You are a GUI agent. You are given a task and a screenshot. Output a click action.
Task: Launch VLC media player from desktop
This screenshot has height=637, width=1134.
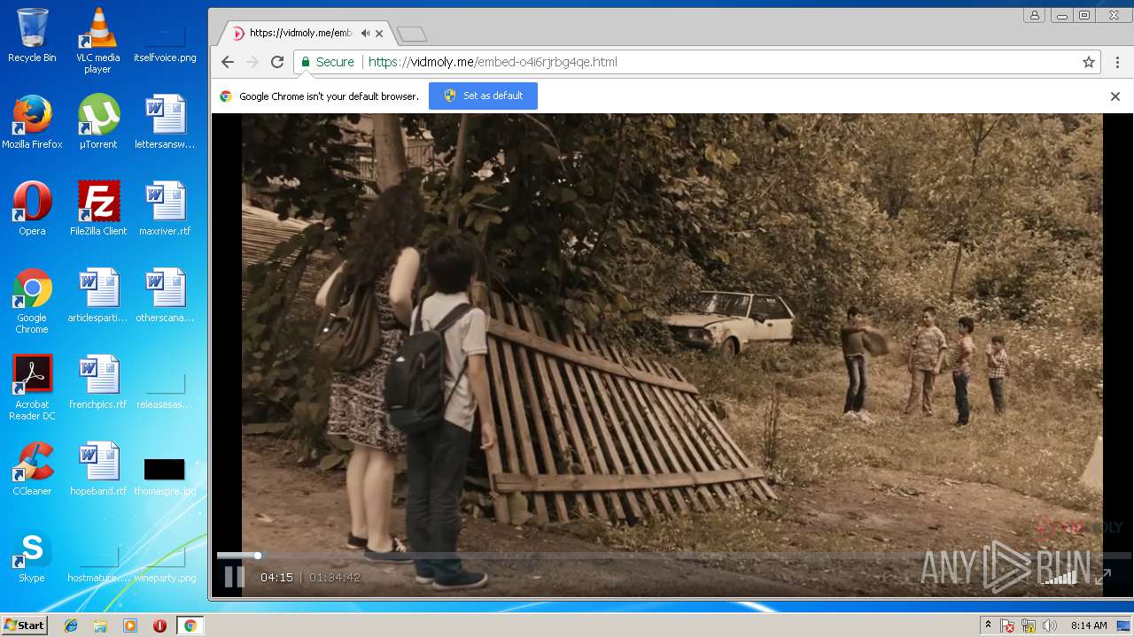click(98, 41)
